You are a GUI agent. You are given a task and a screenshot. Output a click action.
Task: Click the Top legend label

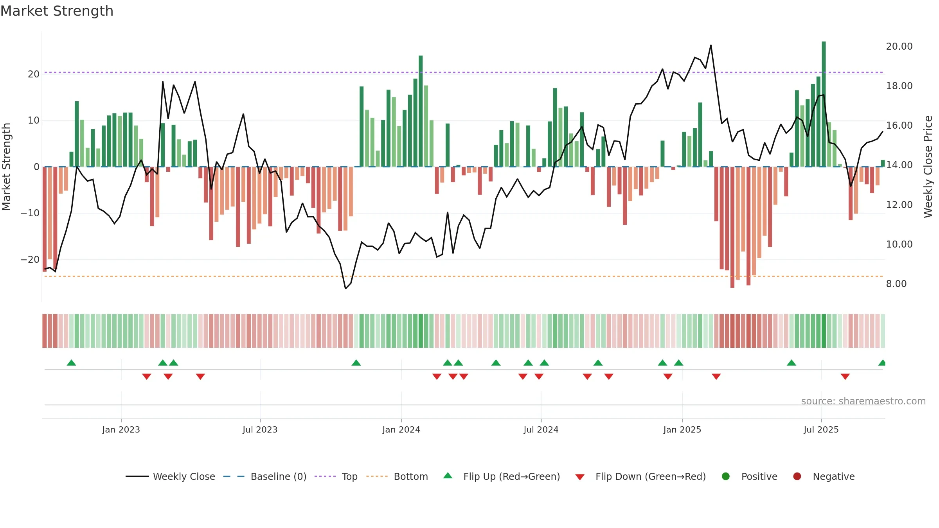coord(349,476)
